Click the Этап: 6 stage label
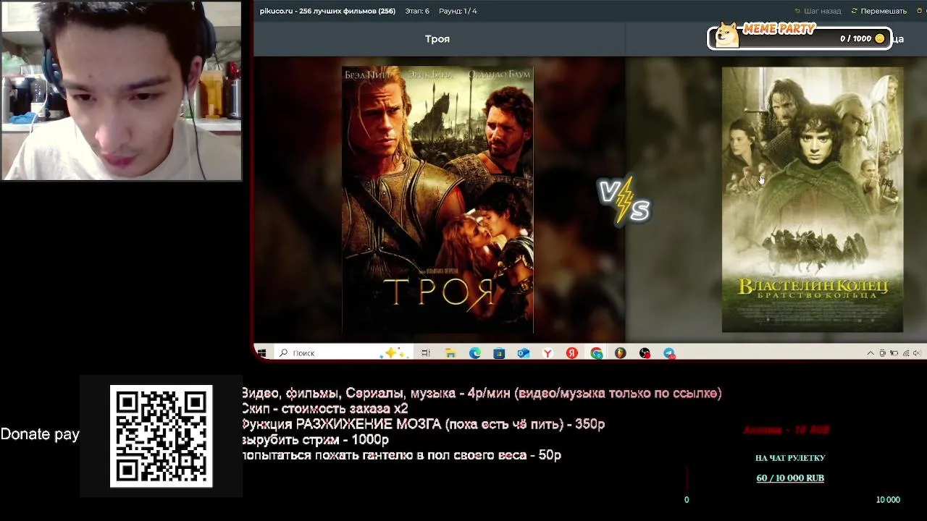 click(x=417, y=11)
